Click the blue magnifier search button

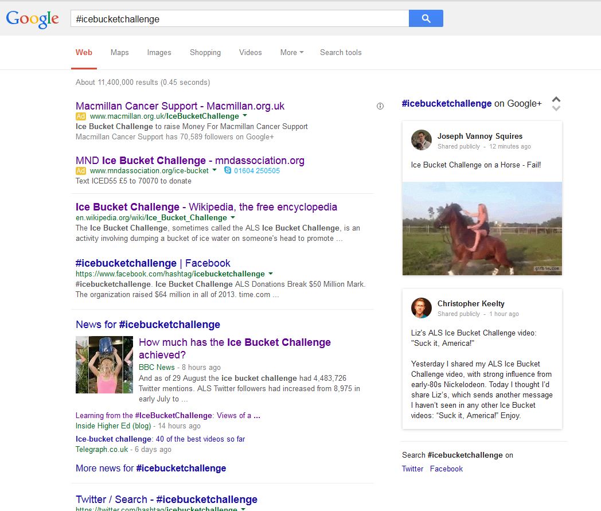tap(426, 18)
